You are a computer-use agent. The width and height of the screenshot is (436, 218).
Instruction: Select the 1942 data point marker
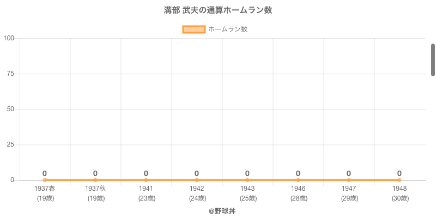(197, 180)
